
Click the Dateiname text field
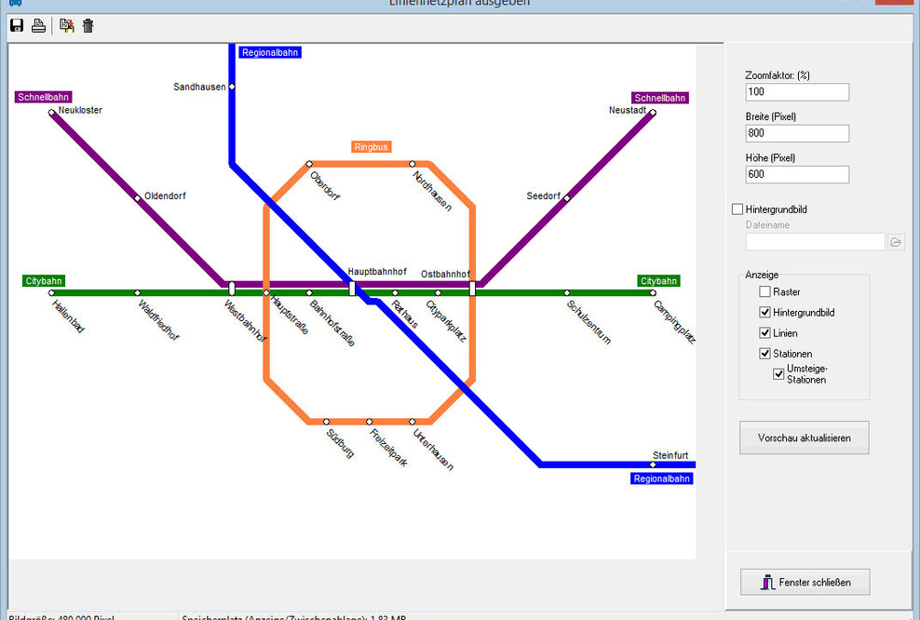[x=815, y=242]
